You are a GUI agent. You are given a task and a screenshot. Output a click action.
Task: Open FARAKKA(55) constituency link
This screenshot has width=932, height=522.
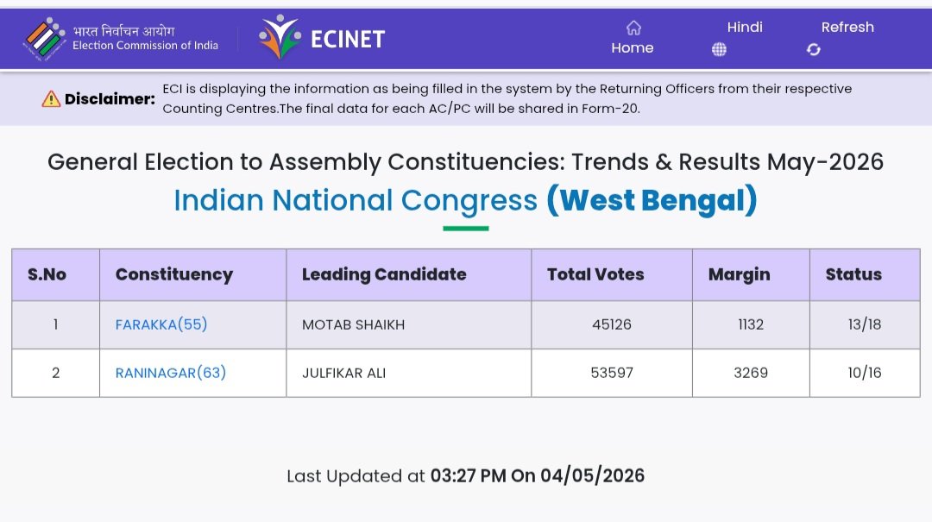point(161,324)
